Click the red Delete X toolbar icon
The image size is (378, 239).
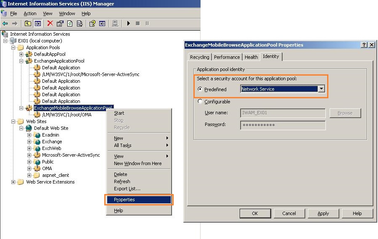pyautogui.click(x=50, y=24)
